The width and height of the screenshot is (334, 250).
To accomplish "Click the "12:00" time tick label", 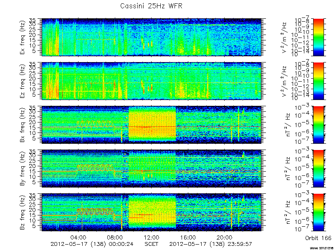I will pyautogui.click(x=152, y=237).
